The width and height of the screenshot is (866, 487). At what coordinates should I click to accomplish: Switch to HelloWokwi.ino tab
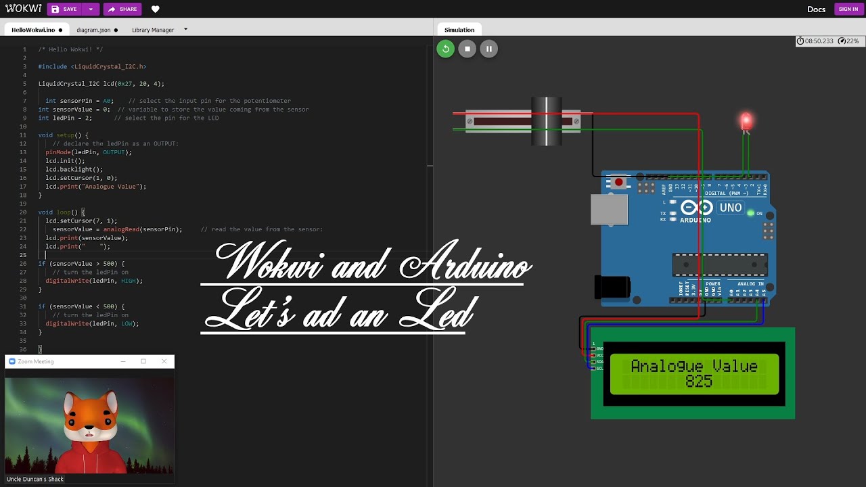(x=37, y=30)
